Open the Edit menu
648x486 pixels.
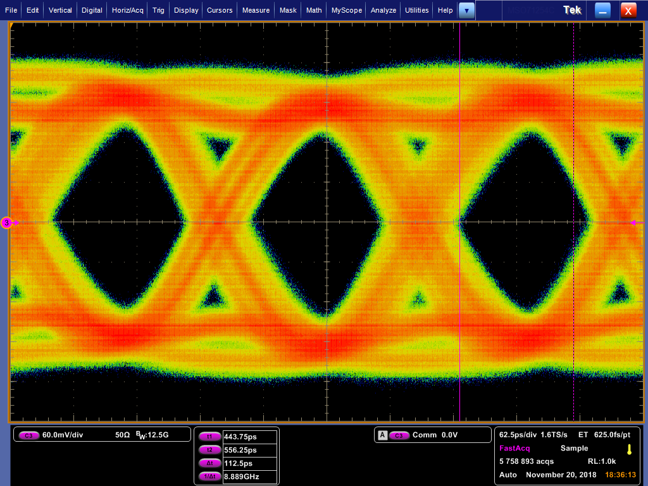32,10
